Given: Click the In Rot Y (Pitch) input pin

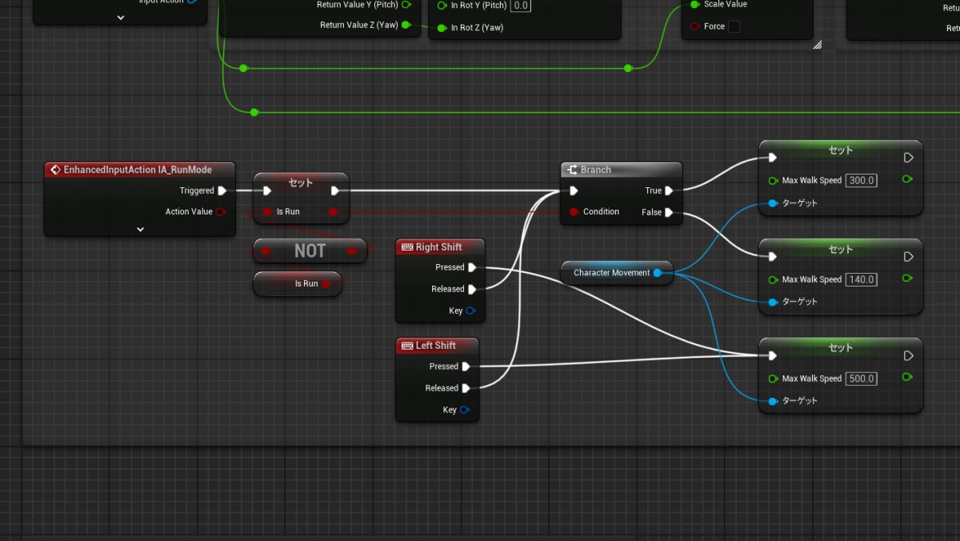Looking at the screenshot, I should [442, 6].
